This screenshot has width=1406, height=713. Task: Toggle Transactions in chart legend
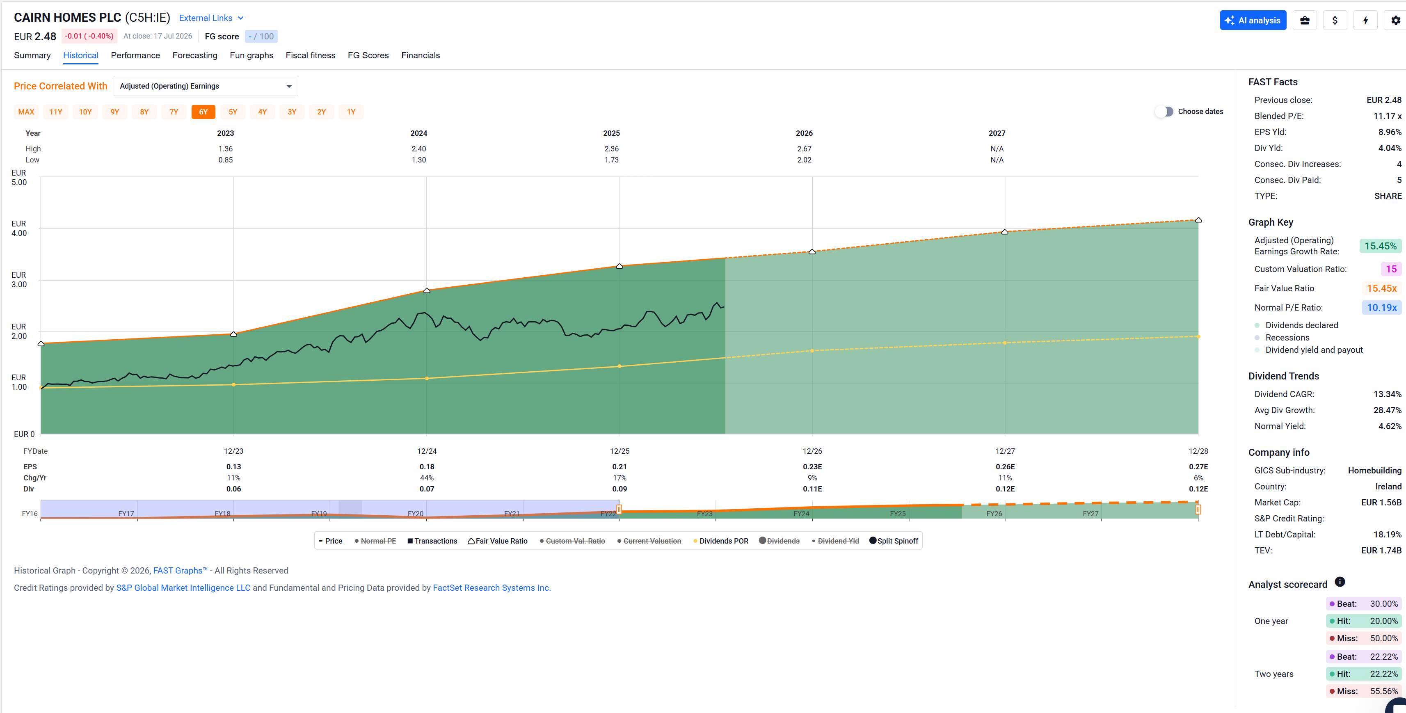432,541
